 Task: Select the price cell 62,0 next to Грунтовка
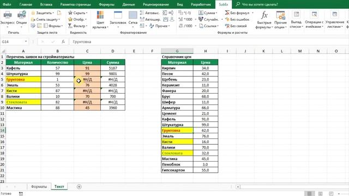206,131
